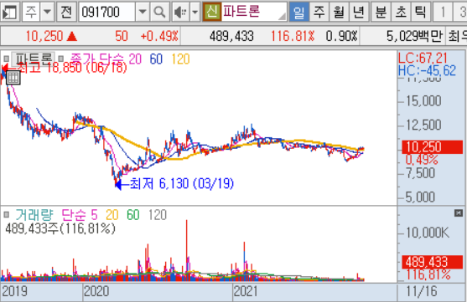
Task: Open stock search magnifier icon
Action: click(x=159, y=12)
